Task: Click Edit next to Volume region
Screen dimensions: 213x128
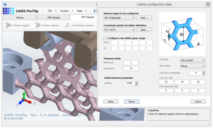Action: 144,18
